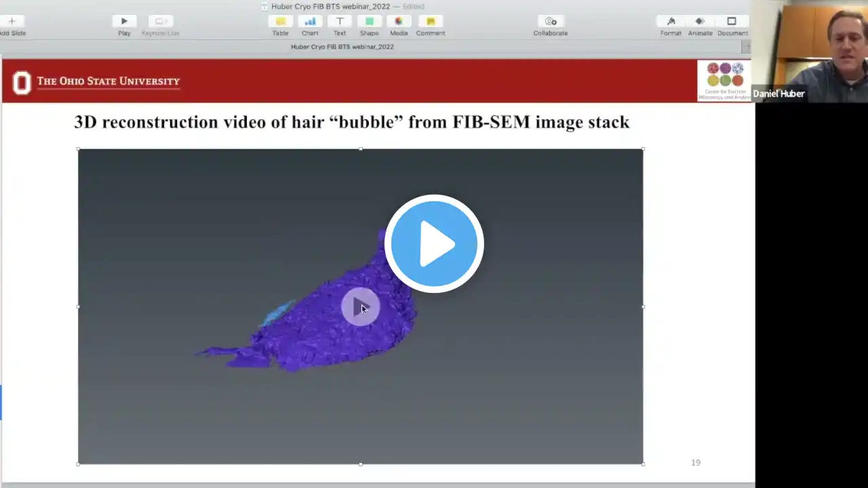Click the large blue play button overlay
The width and height of the screenshot is (868, 488).
(x=434, y=243)
